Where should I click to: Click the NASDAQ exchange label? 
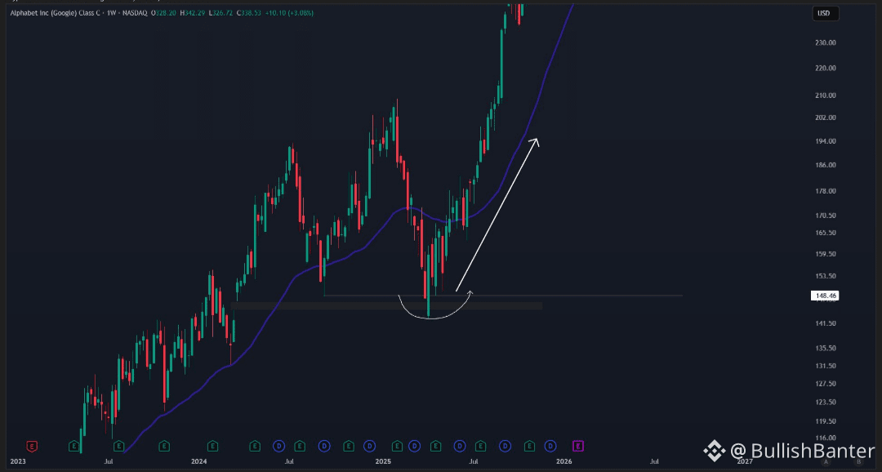[x=135, y=13]
